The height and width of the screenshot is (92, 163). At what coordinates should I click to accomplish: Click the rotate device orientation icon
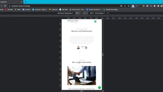click(108, 13)
